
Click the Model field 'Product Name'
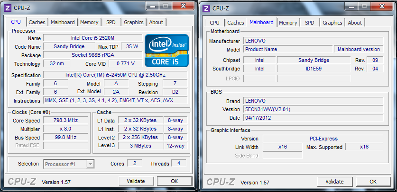(288, 49)
